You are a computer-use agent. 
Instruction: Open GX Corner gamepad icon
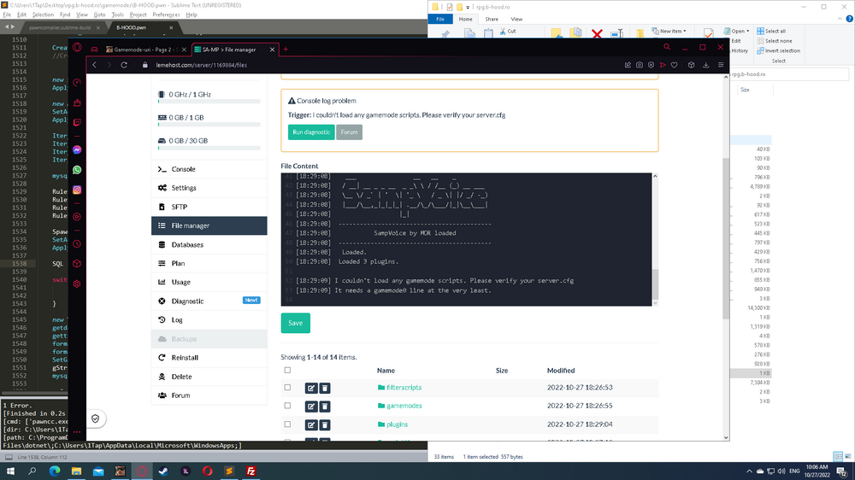94,50
